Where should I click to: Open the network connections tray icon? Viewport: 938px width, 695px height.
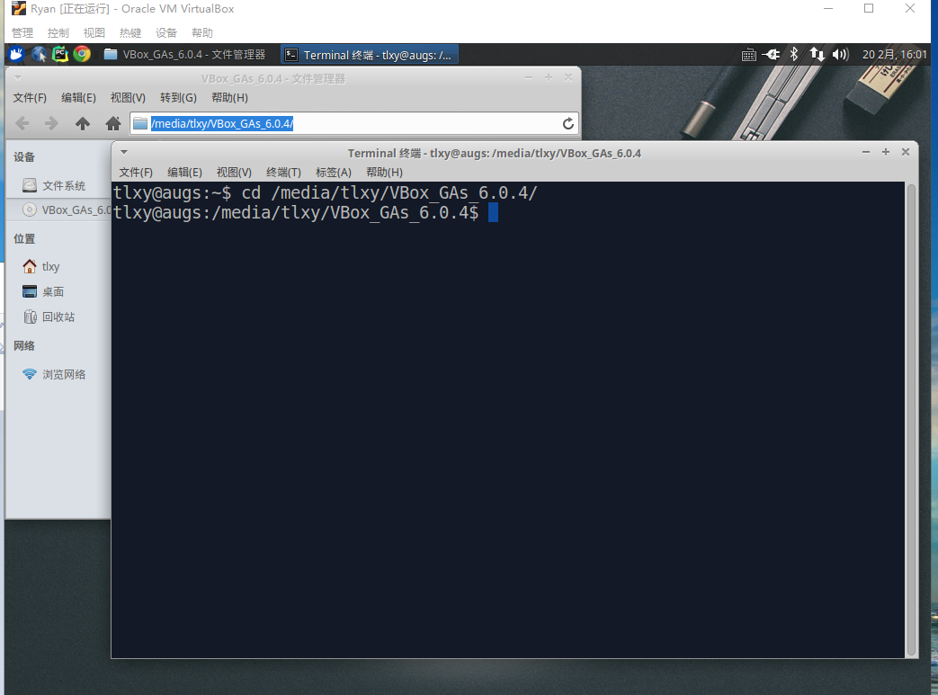pyautogui.click(x=817, y=55)
